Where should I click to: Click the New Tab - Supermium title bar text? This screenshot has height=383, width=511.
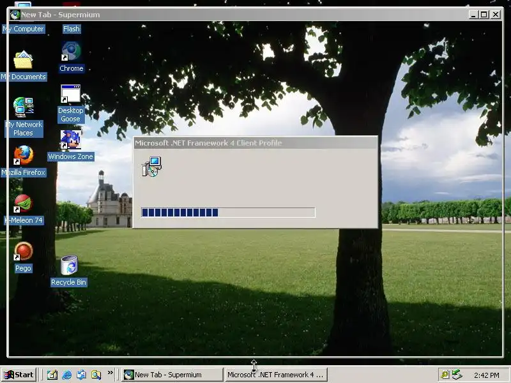tap(61, 15)
